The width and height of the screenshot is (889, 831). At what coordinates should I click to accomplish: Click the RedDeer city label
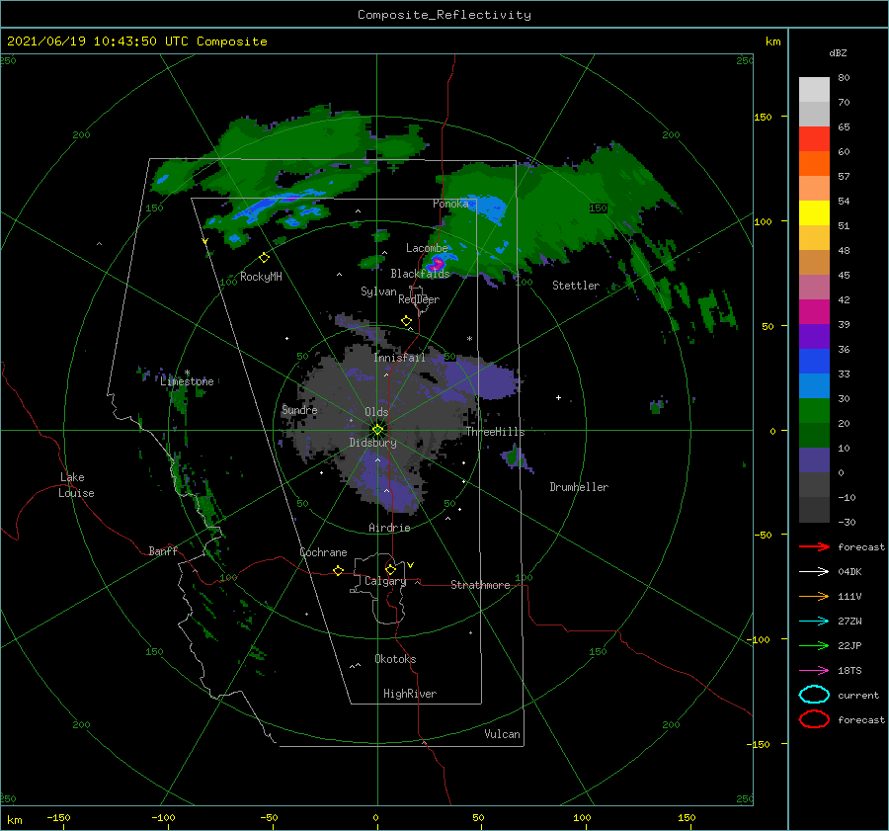tap(419, 299)
